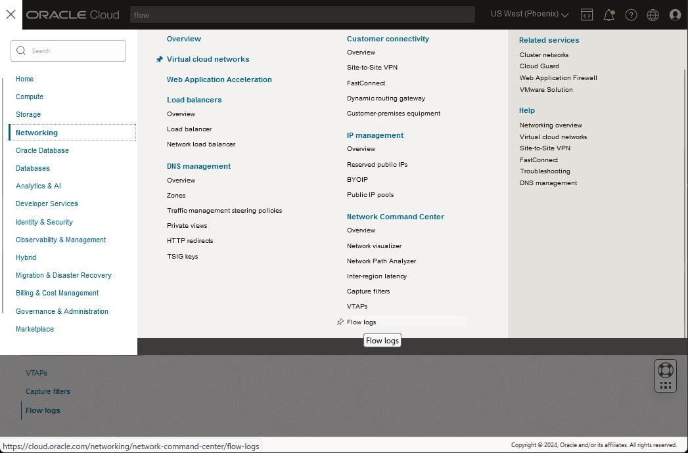The height and width of the screenshot is (453, 688).
Task: Open Zones under DNS management
Action: pos(176,195)
